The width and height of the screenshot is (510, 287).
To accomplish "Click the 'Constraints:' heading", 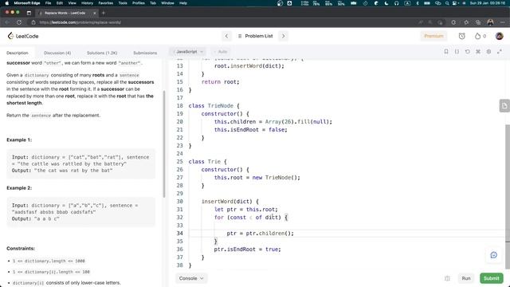I will tap(21, 248).
